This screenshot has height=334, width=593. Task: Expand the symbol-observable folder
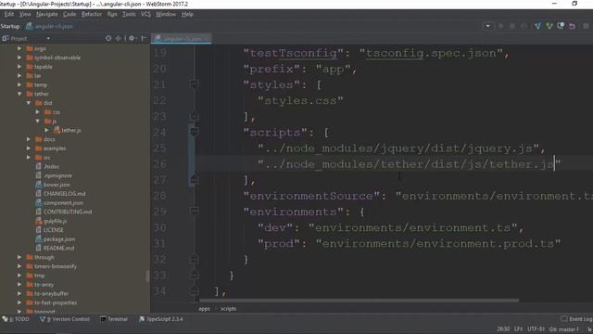coord(19,58)
